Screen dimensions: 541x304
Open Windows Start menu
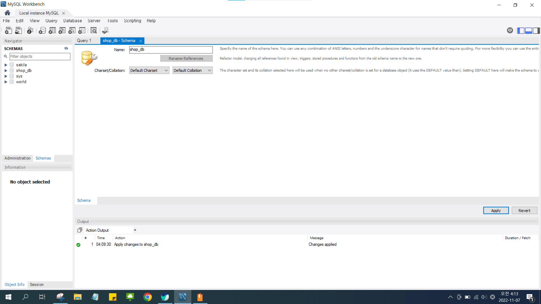(8, 297)
